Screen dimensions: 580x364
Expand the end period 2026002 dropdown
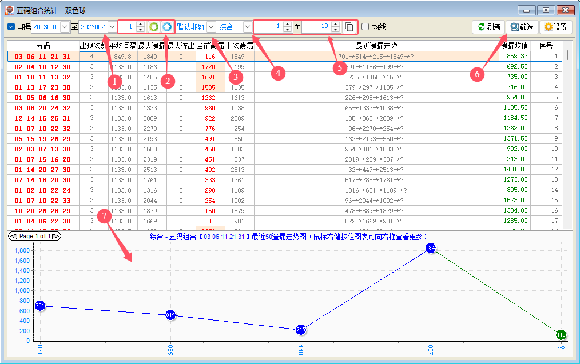tap(112, 27)
